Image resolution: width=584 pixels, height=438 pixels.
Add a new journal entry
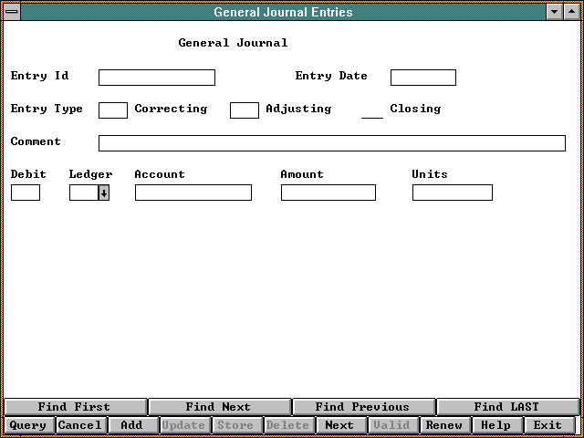click(132, 425)
